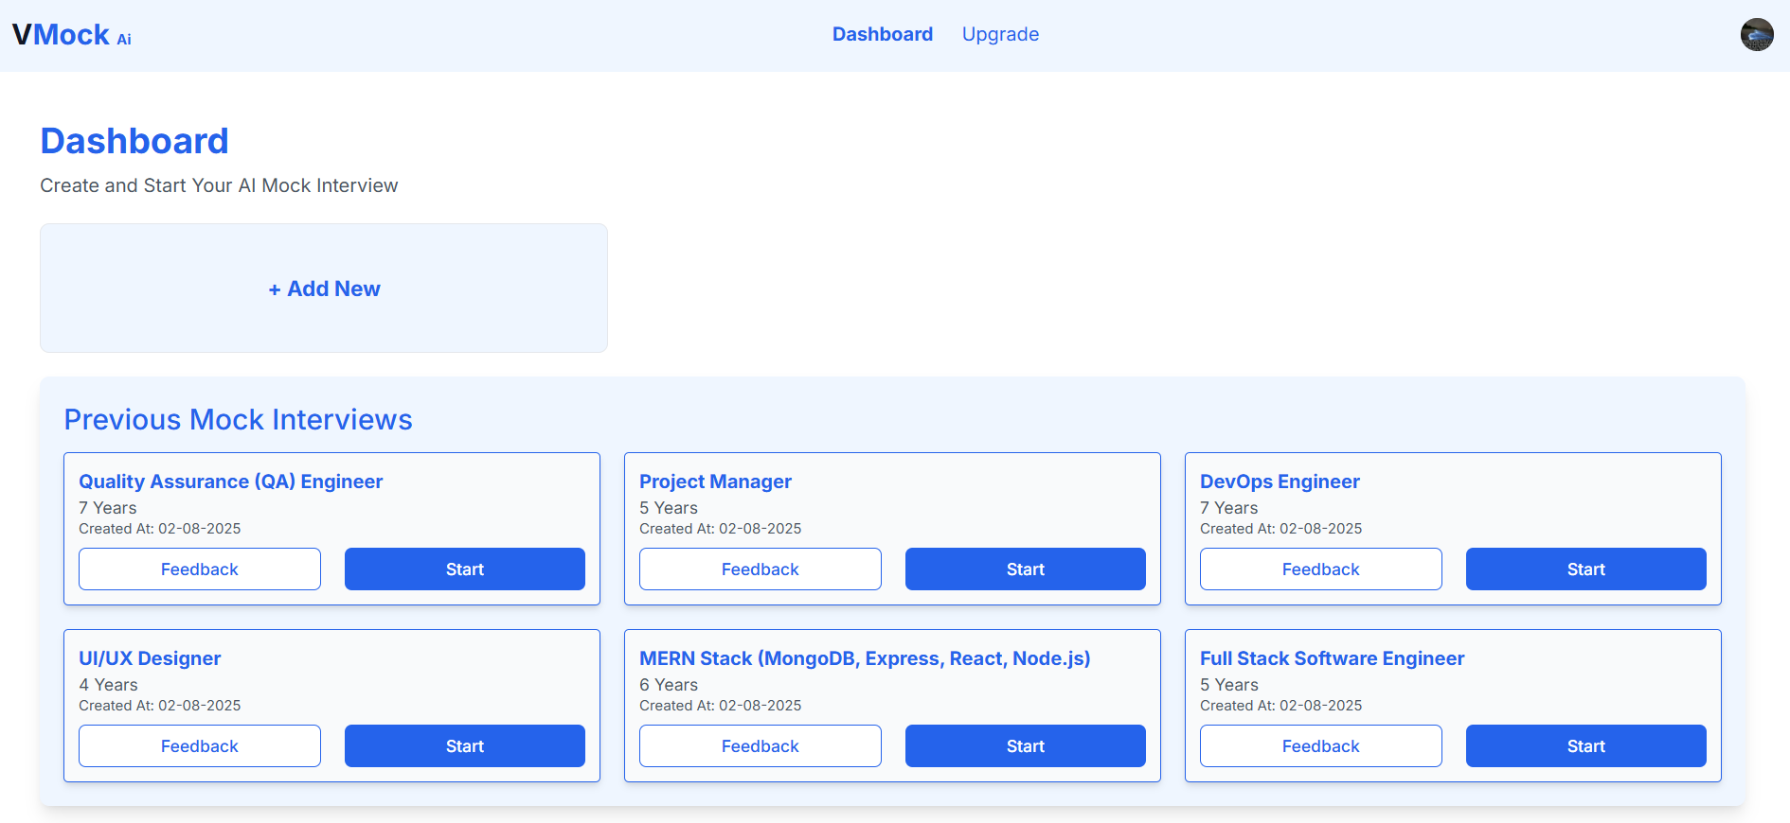Start the Quality Assurance Engineer interview

point(464,569)
